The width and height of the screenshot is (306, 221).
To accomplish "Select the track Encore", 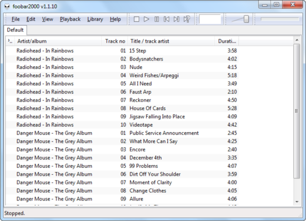I will [x=122, y=149].
